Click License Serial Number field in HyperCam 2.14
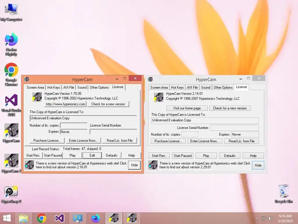Image resolution: width=298 pixels, height=224 pixels. tap(235, 128)
